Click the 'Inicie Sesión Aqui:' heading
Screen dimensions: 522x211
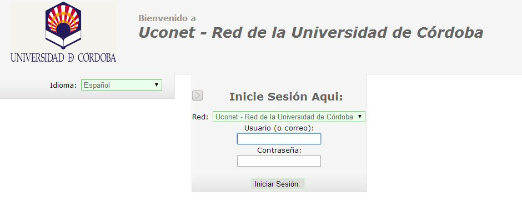point(286,97)
